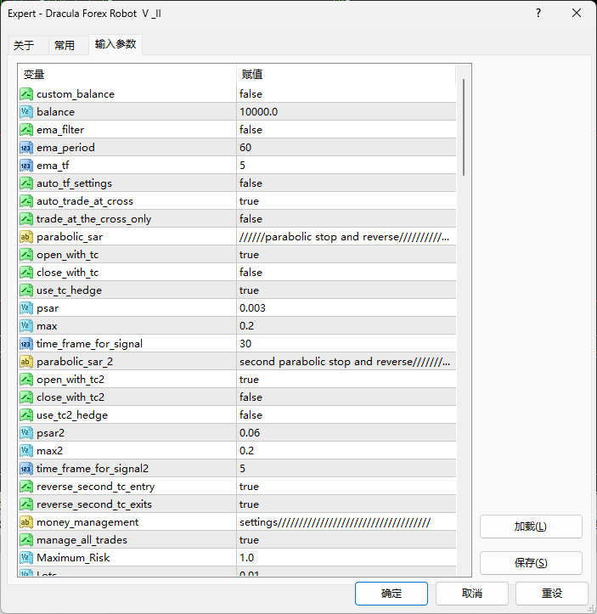Click the 加载(L) button
The height and width of the screenshot is (614, 597).
tap(531, 527)
